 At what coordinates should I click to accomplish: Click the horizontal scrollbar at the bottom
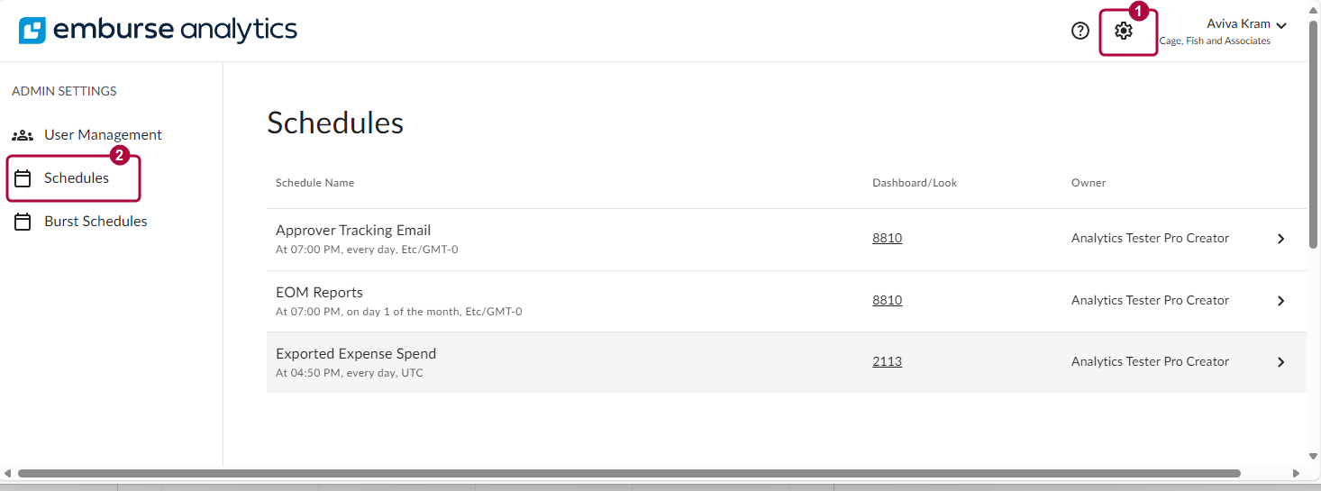tap(629, 473)
